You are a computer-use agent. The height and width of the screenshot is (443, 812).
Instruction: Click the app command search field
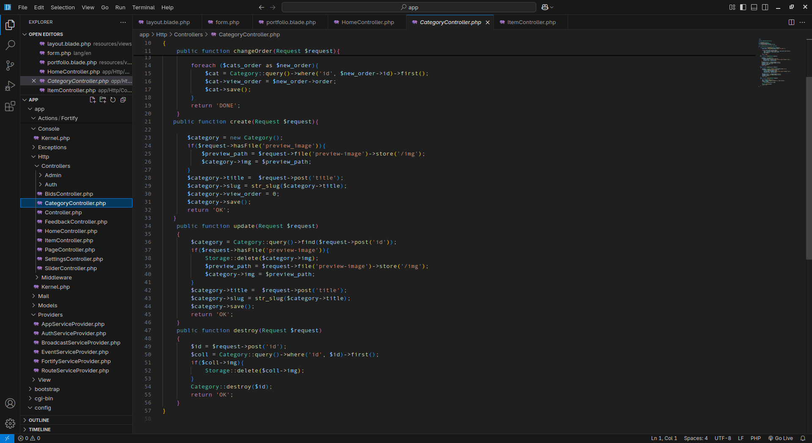pyautogui.click(x=409, y=7)
